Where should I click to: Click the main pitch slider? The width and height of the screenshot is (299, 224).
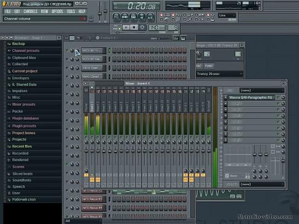coord(105,12)
